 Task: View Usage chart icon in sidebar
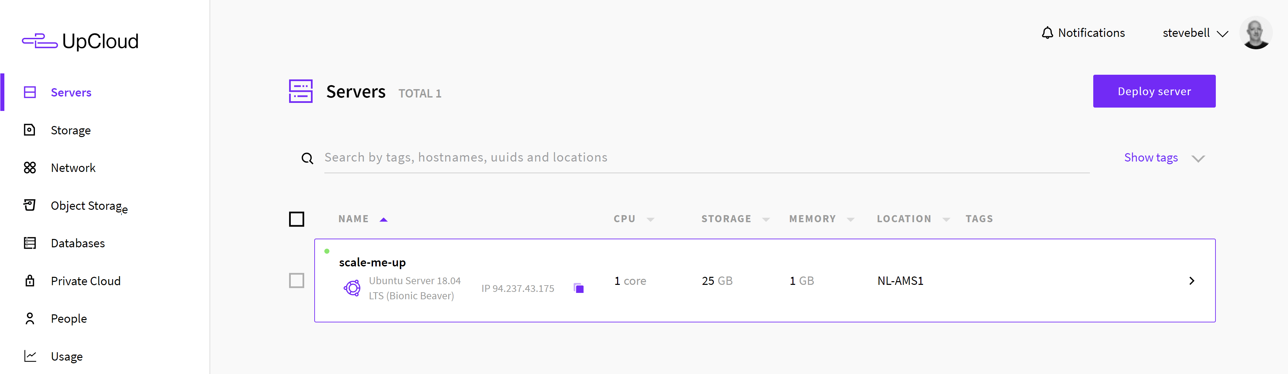click(x=30, y=356)
